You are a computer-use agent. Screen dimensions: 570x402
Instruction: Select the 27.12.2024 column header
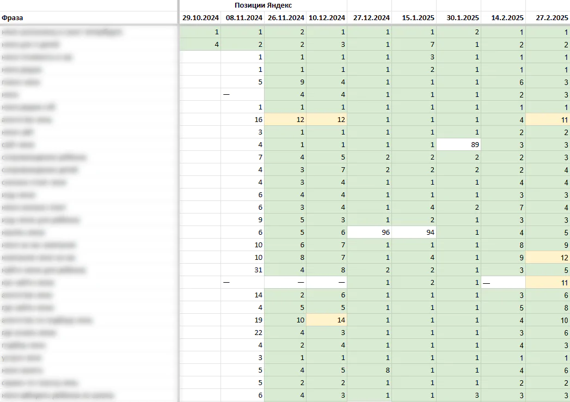click(369, 17)
